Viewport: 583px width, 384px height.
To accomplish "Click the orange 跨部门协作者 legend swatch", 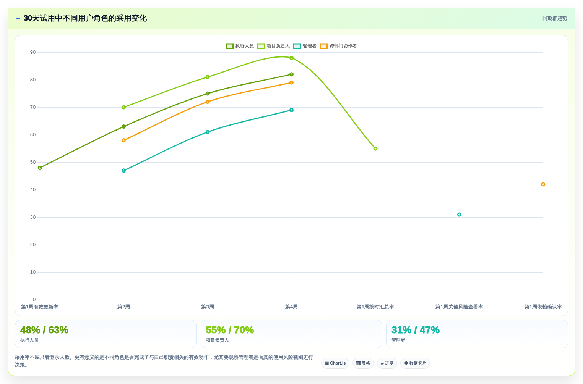I will click(x=323, y=46).
